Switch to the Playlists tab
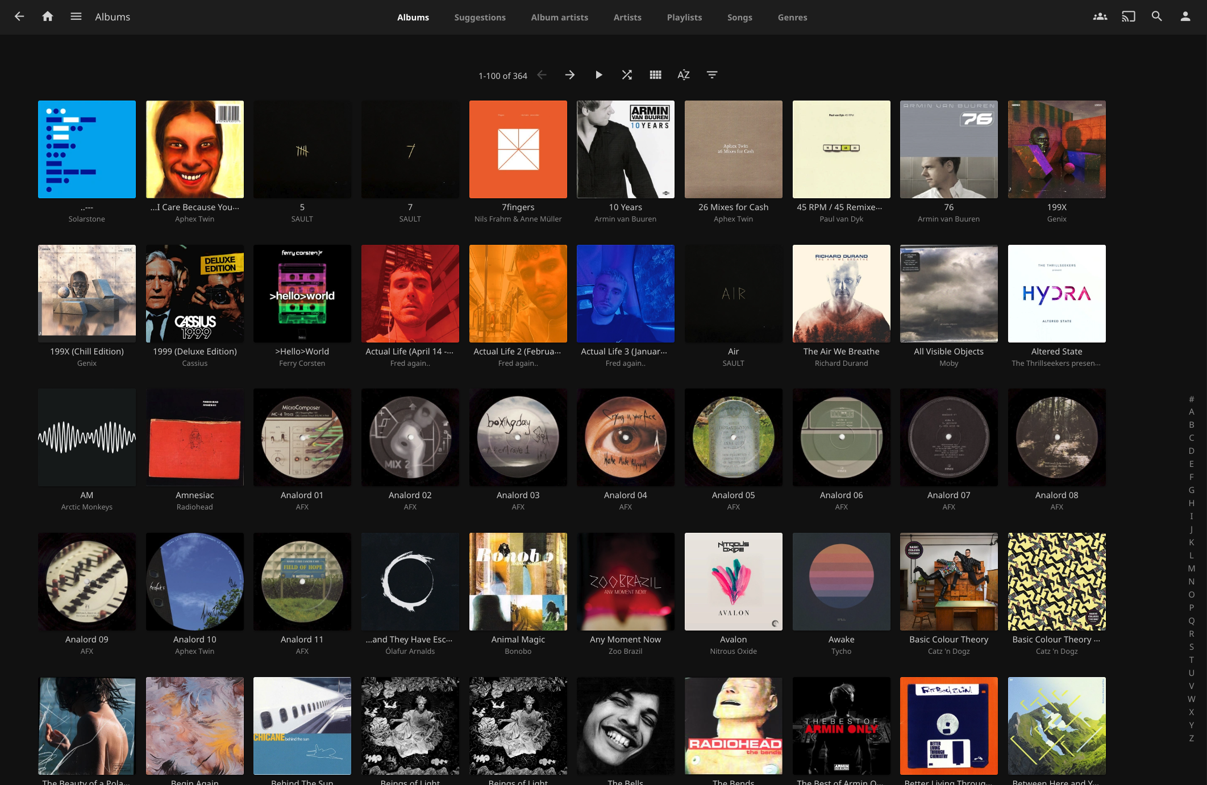The height and width of the screenshot is (785, 1207). [x=684, y=18]
